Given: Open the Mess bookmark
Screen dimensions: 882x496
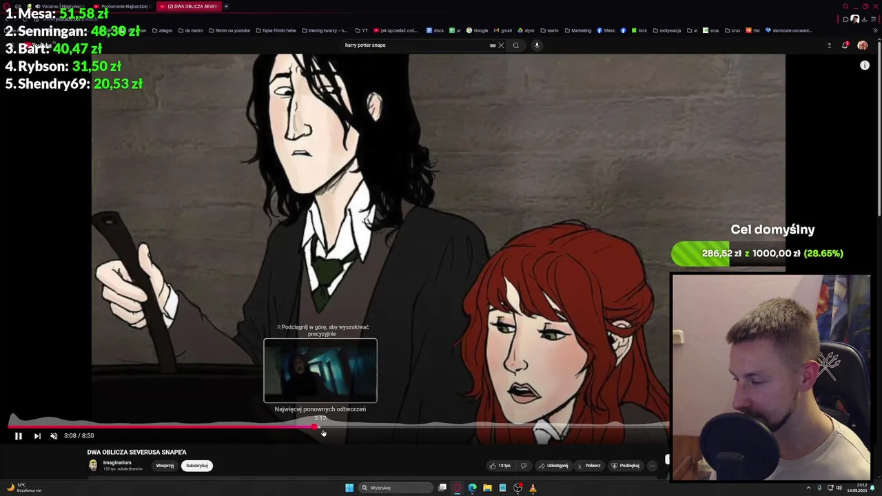Looking at the screenshot, I should pos(606,30).
